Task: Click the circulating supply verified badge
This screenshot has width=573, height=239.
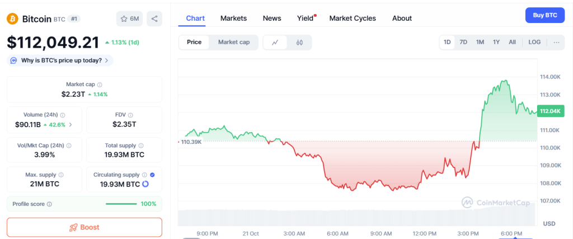Action: click(153, 175)
